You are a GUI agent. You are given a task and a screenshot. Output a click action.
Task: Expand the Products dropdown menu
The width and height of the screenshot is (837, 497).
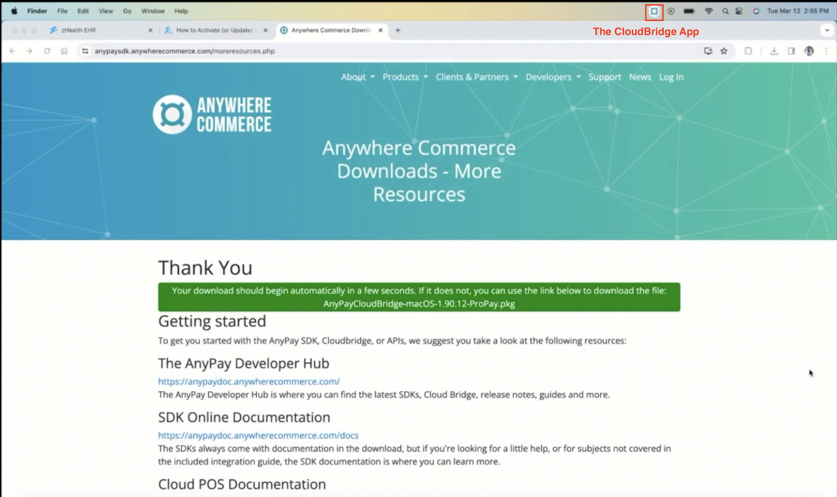click(405, 77)
